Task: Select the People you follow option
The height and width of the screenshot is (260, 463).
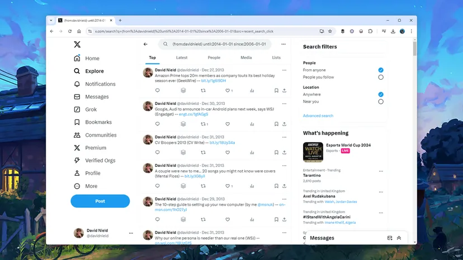Action: [x=381, y=77]
